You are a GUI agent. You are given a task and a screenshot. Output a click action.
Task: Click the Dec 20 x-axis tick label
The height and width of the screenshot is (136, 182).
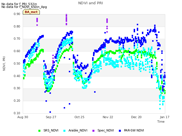[136, 117]
